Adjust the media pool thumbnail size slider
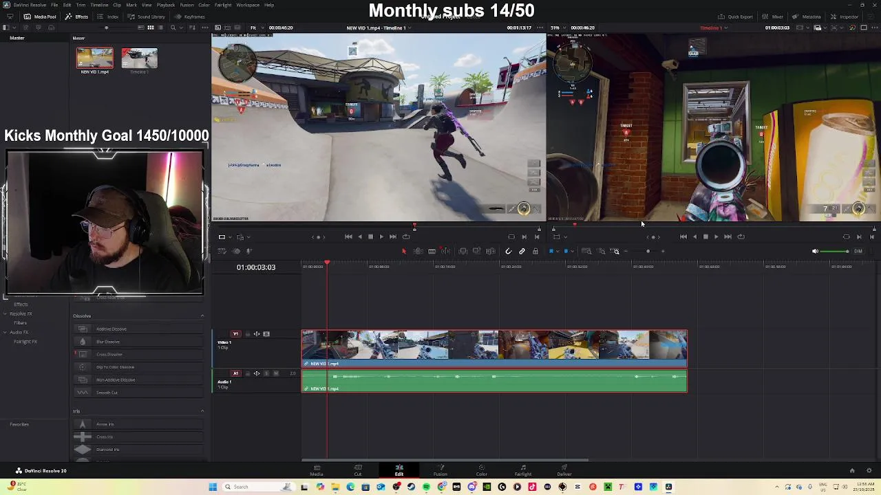The width and height of the screenshot is (881, 495). tap(106, 27)
